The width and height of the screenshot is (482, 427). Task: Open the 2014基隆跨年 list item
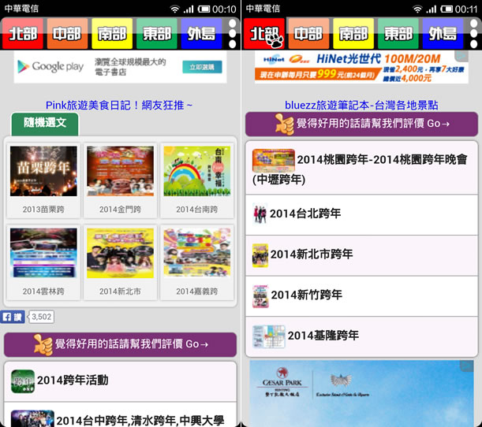point(361,336)
